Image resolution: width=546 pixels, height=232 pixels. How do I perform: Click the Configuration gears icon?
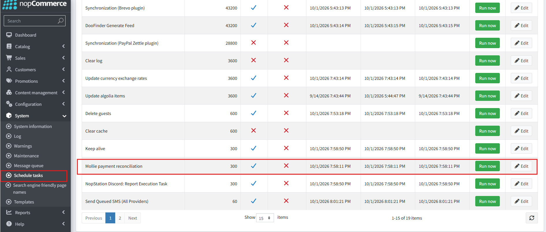(x=9, y=104)
